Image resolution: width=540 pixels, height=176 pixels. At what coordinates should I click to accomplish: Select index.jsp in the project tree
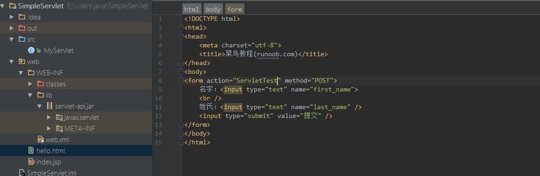point(48,162)
